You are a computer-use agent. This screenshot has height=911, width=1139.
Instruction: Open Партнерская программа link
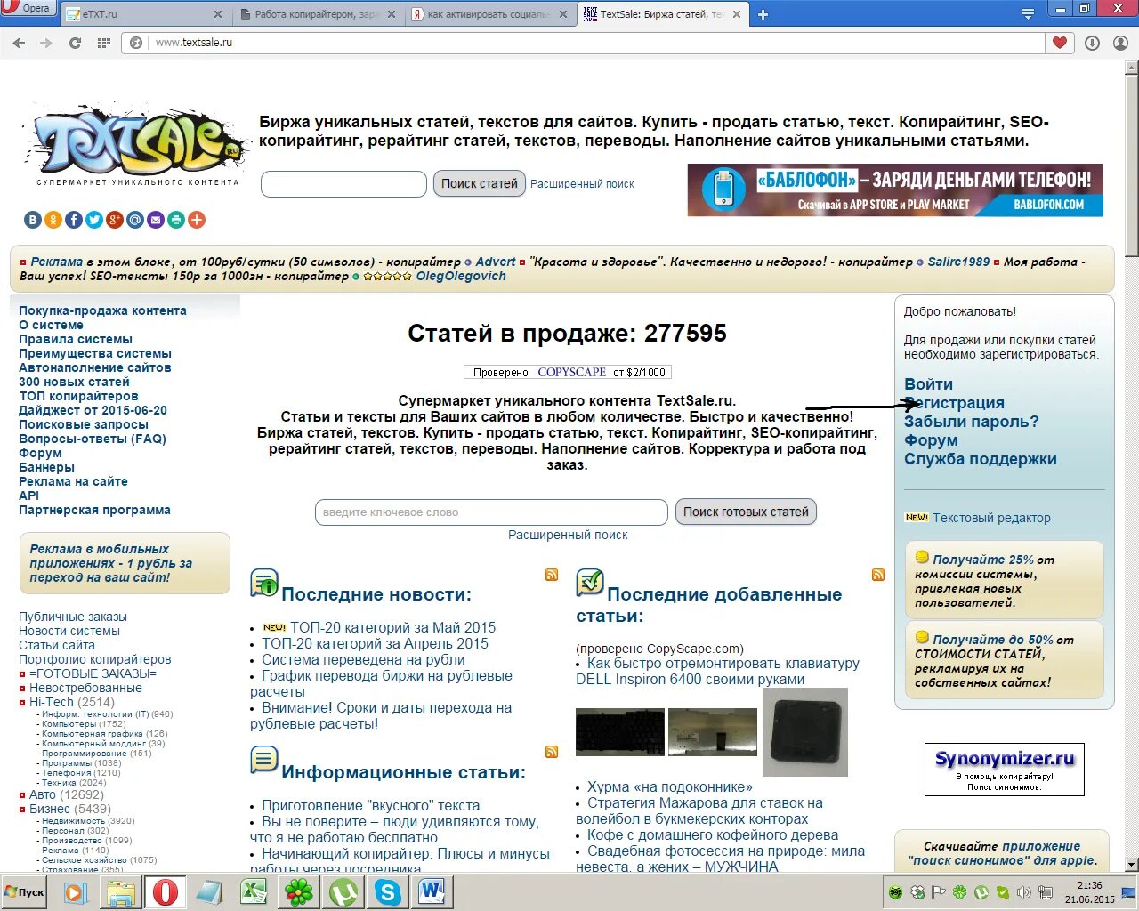(94, 510)
